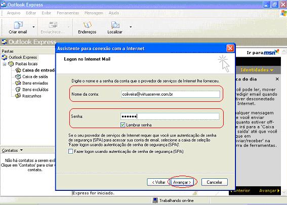Open the Caixa de entrada folder
287x205 pixels.
[38, 70]
